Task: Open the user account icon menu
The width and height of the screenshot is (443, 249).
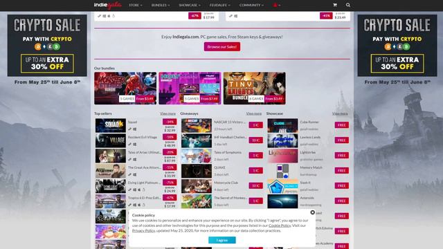Action: [276, 5]
